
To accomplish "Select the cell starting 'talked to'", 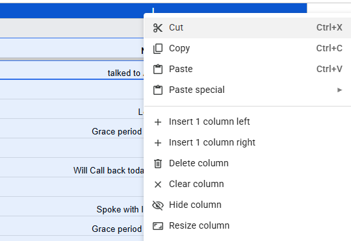I will click(71, 70).
